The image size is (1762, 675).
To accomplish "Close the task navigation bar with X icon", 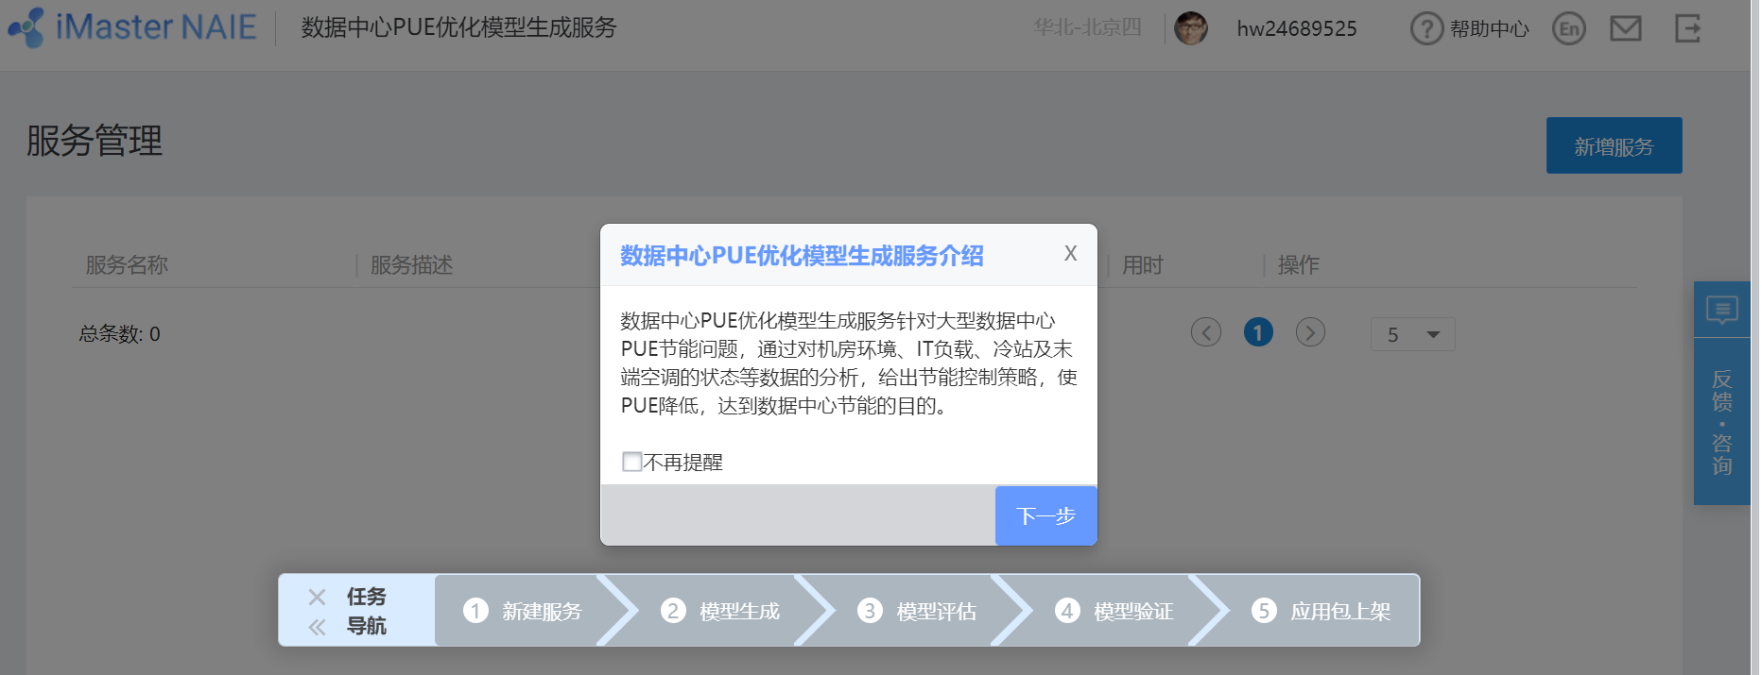I will tap(317, 597).
